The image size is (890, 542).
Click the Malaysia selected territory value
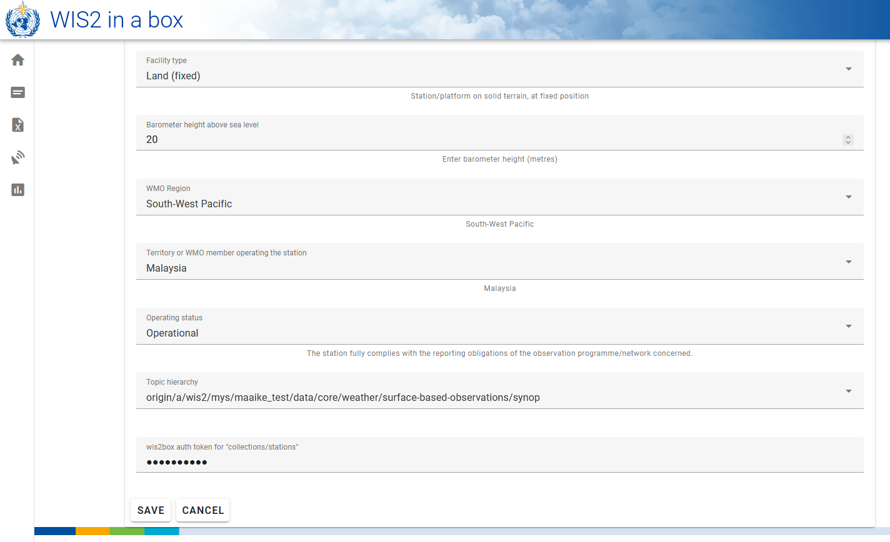[x=166, y=269]
